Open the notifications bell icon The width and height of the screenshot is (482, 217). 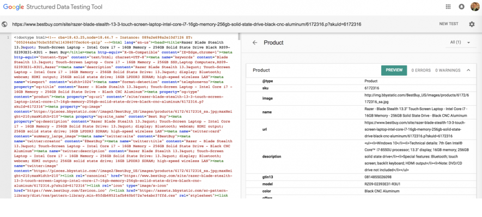461,7
